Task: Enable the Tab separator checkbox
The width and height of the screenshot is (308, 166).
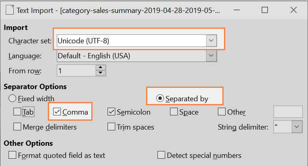Action: point(17,112)
